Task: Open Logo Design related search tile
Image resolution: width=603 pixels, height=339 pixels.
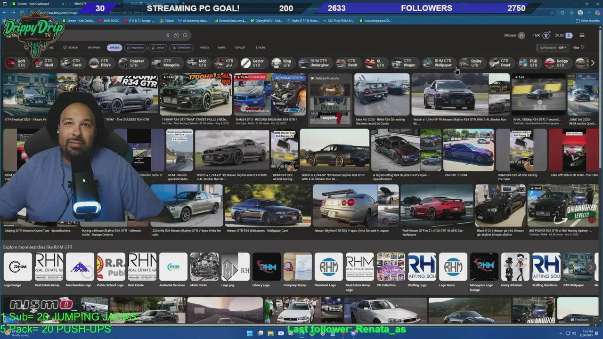Action: [x=17, y=267]
